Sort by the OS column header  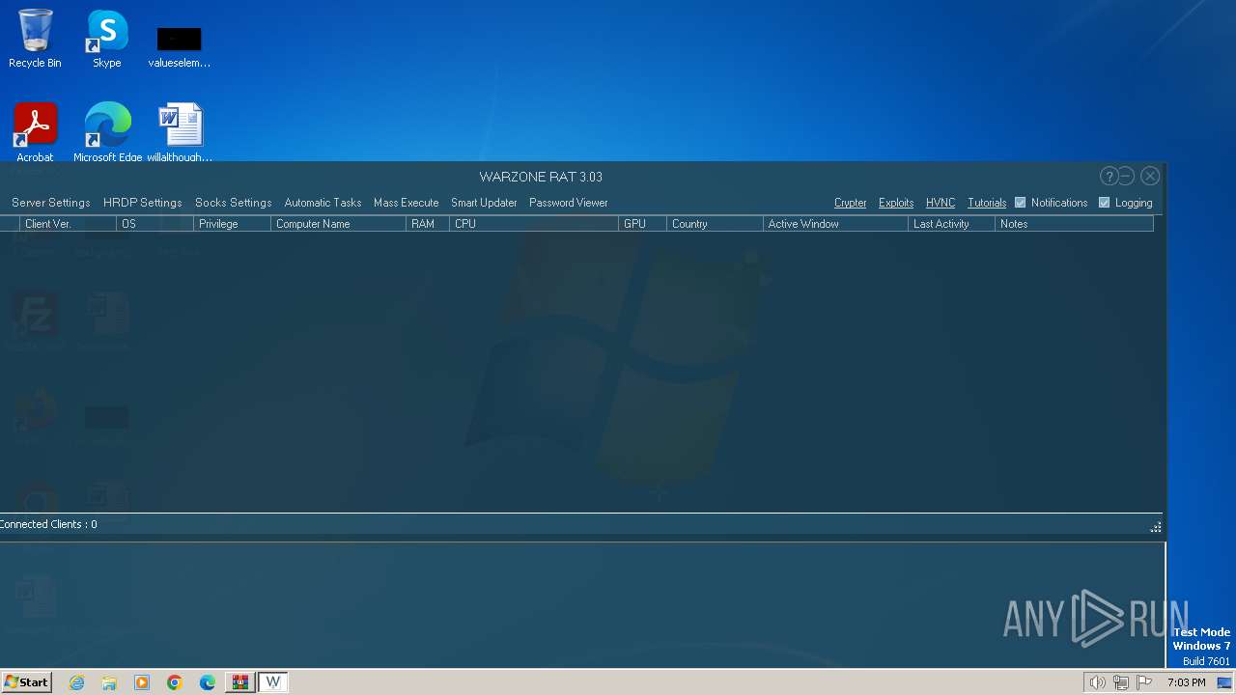click(154, 224)
